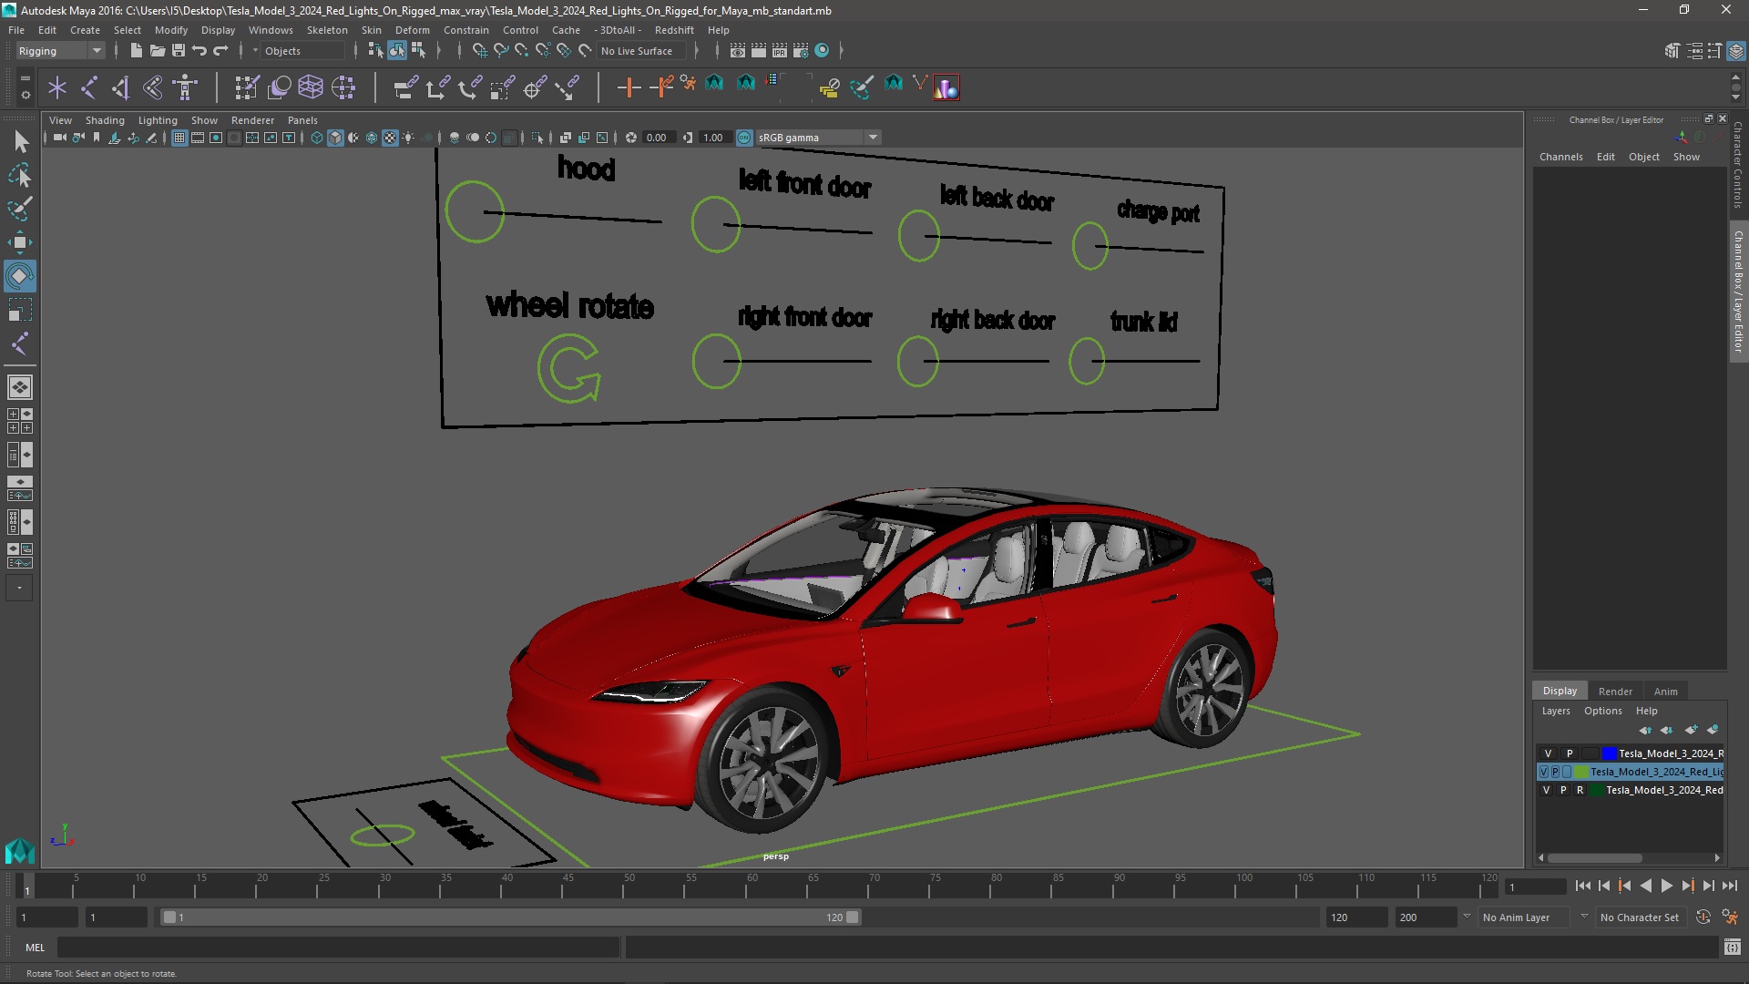Toggle use all lights in viewport

tap(408, 138)
